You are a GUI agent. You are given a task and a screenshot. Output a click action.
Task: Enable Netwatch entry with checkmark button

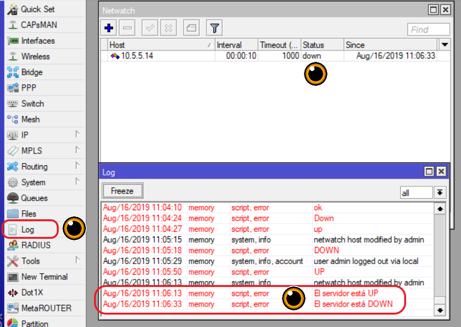(x=150, y=28)
